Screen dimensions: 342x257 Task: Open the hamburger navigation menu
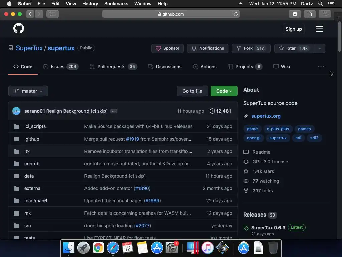320,29
